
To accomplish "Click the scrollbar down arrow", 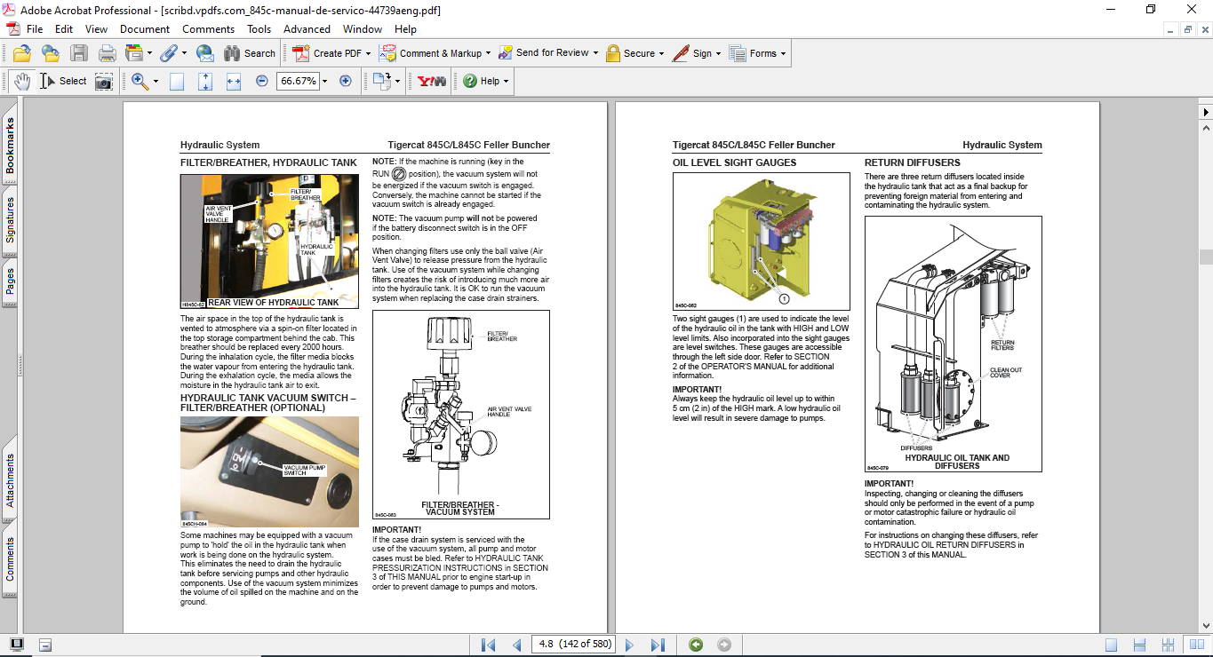I will 1206,624.
